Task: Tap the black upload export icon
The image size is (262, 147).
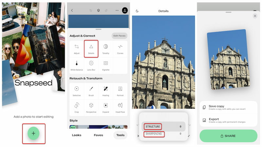Action: 125,10
